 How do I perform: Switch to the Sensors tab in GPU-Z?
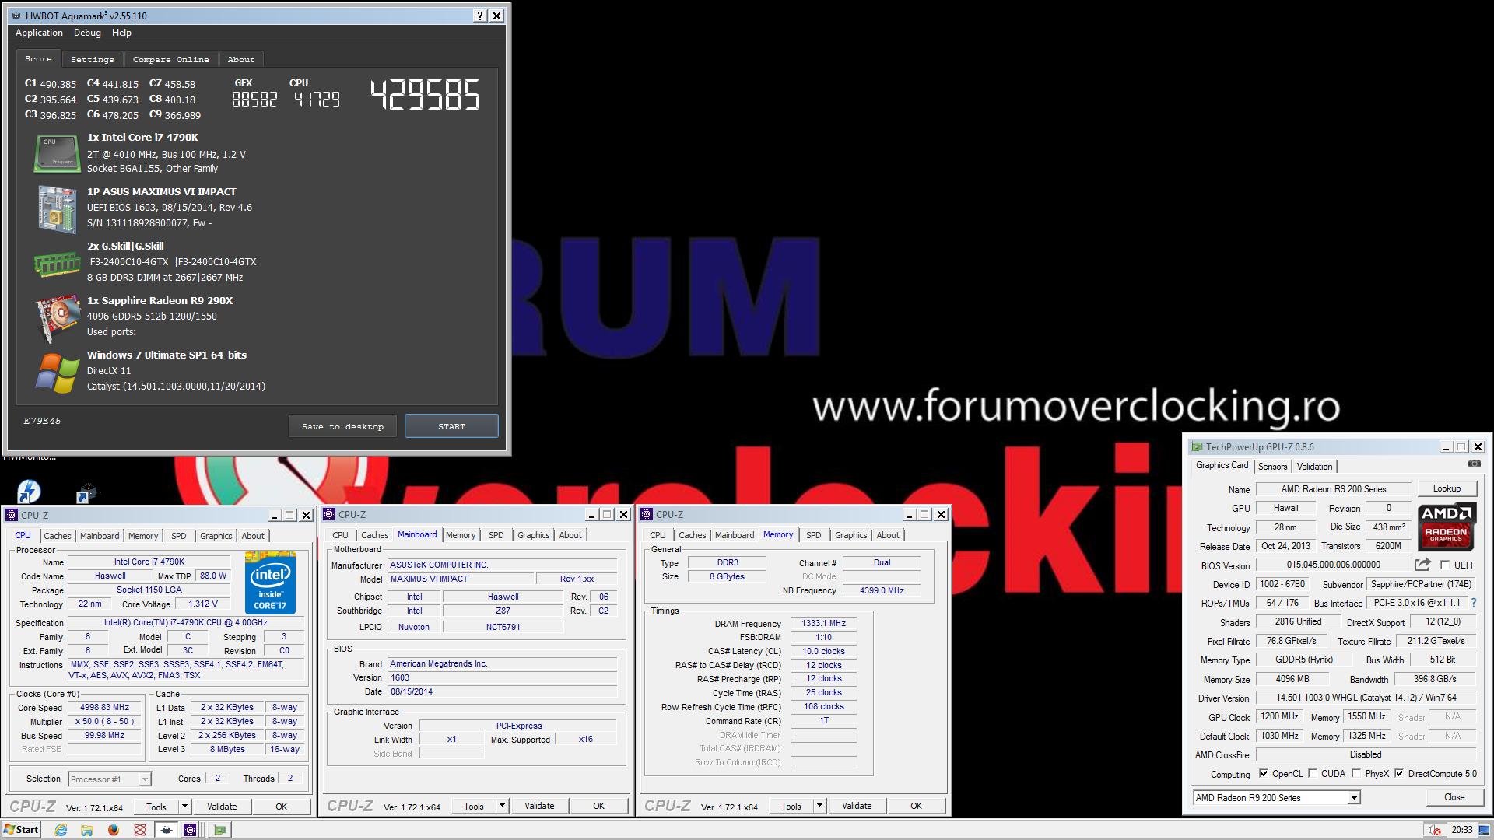1273,467
